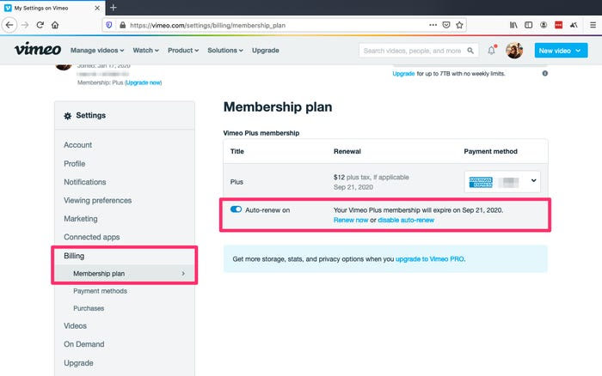Viewport: 602px width, 376px height.
Task: Open Payment methods under Billing
Action: click(x=101, y=291)
